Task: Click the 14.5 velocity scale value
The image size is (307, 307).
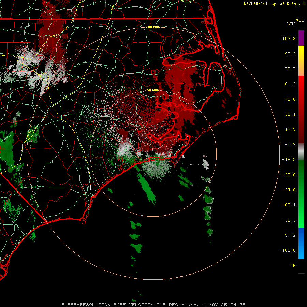Action: tap(290, 129)
